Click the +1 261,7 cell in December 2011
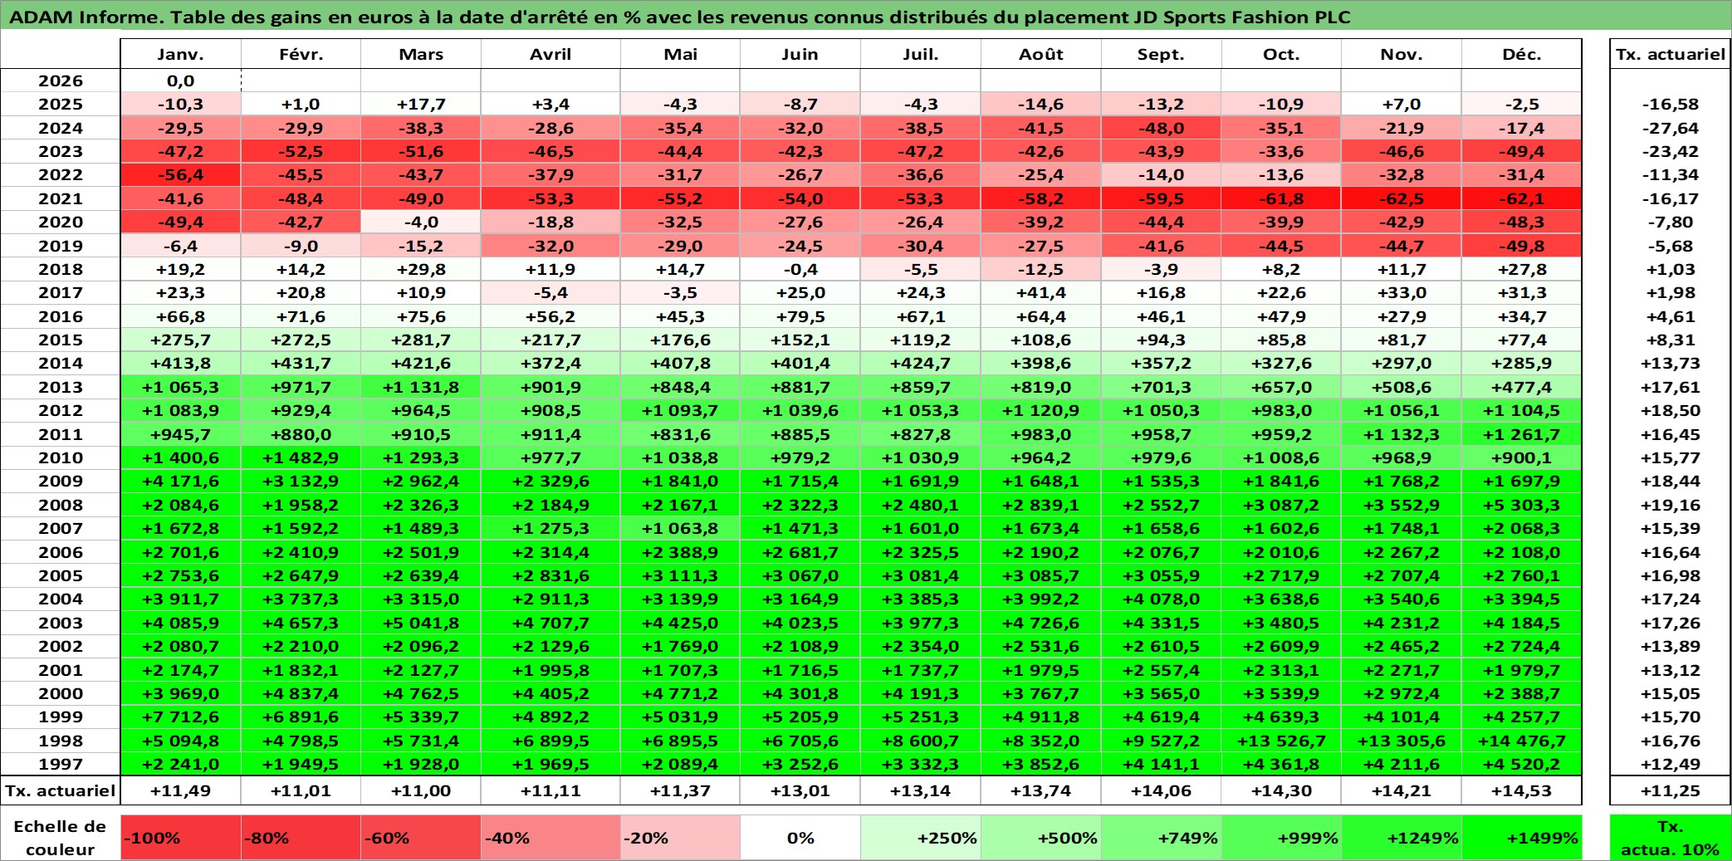Screen dimensions: 1732x861 1521,434
